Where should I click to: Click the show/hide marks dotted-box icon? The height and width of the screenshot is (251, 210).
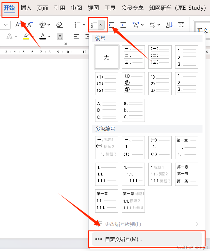click(181, 25)
